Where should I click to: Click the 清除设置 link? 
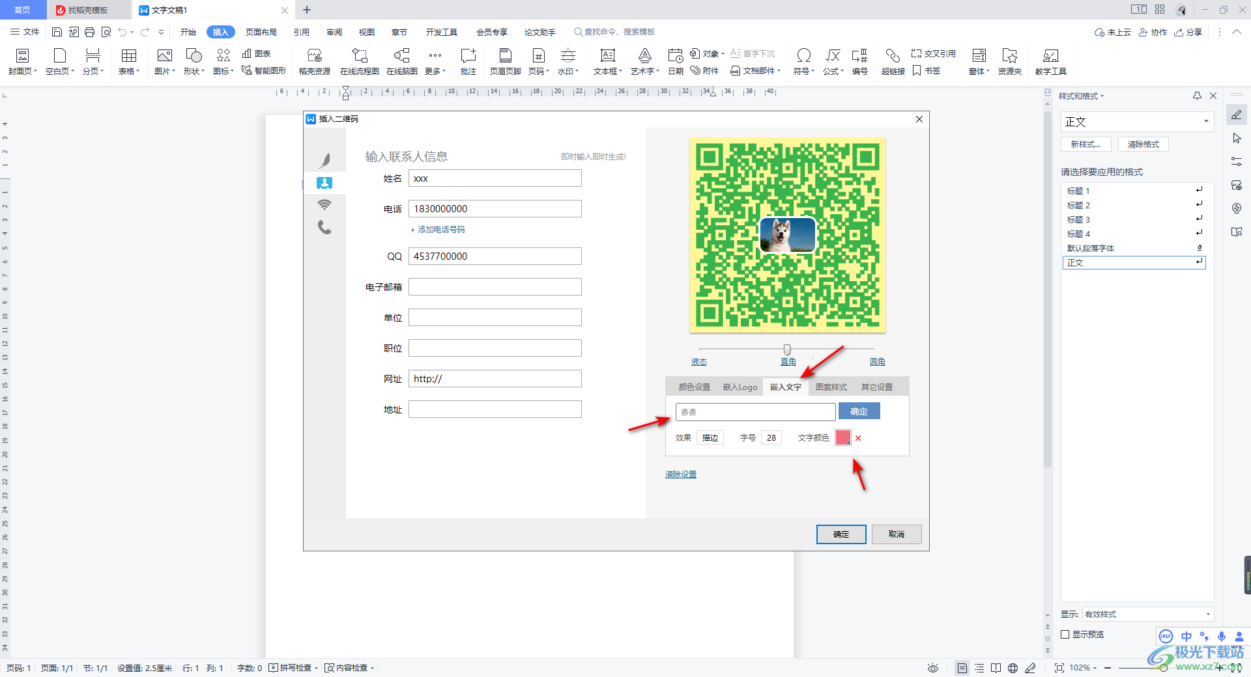tap(681, 475)
